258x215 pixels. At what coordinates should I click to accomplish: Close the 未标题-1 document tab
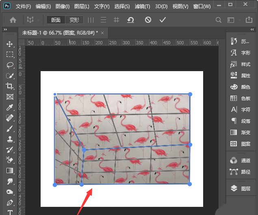pos(102,33)
